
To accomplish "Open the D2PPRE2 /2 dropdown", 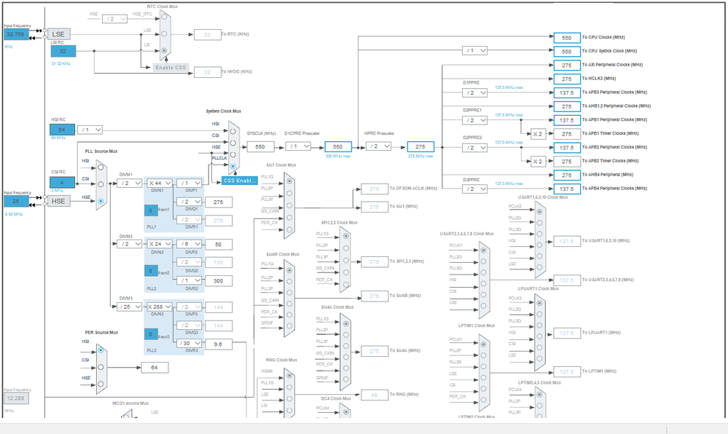I will [474, 148].
